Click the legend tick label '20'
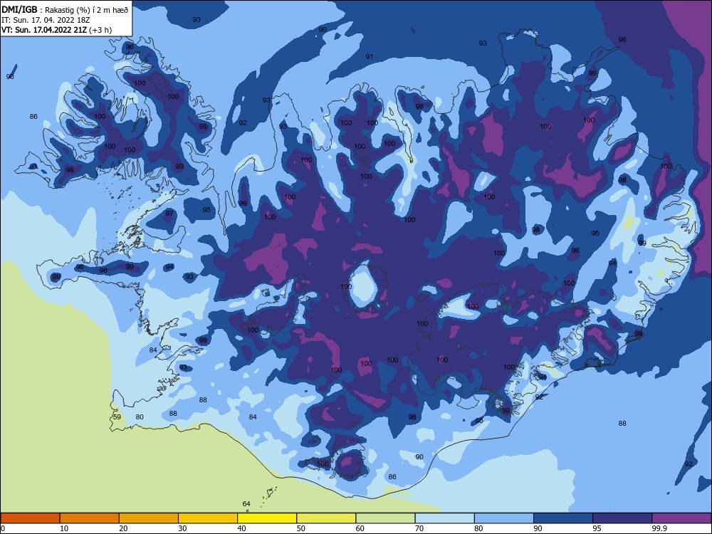 click(x=123, y=528)
